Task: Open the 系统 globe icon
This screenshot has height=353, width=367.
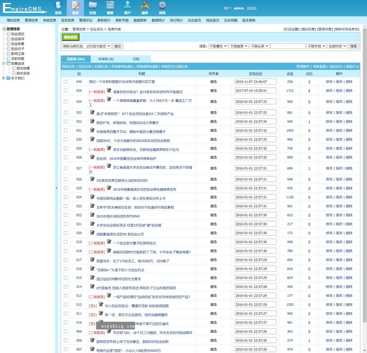Action: (58, 5)
